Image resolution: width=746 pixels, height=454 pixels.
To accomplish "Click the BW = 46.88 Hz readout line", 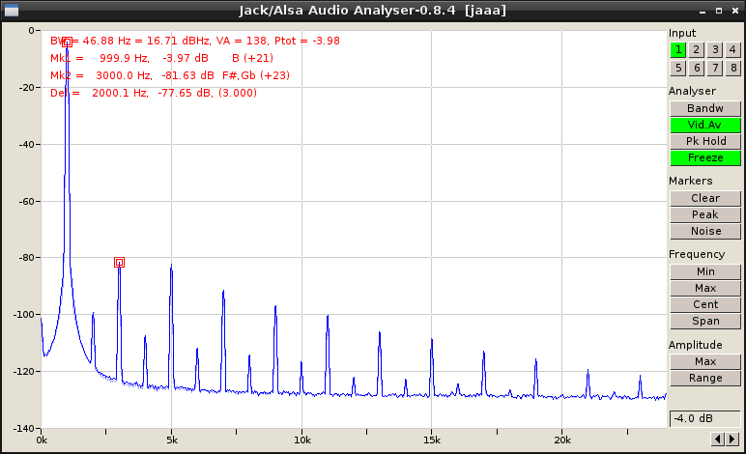I will pyautogui.click(x=195, y=41).
